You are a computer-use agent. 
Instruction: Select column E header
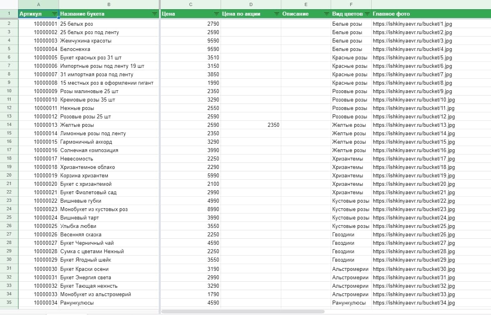coord(306,4)
